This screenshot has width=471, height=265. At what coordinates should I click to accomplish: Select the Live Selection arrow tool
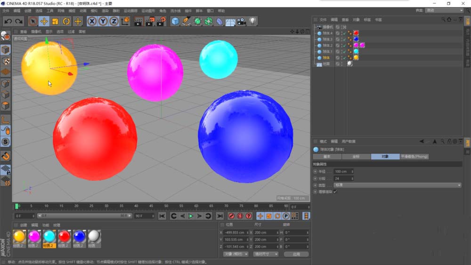coord(33,21)
